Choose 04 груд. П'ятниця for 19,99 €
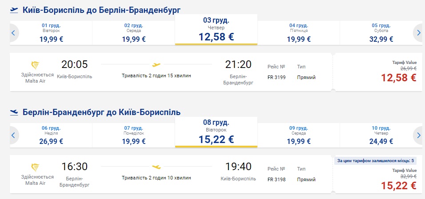Viewport: 425px width, 199px height. (299, 32)
